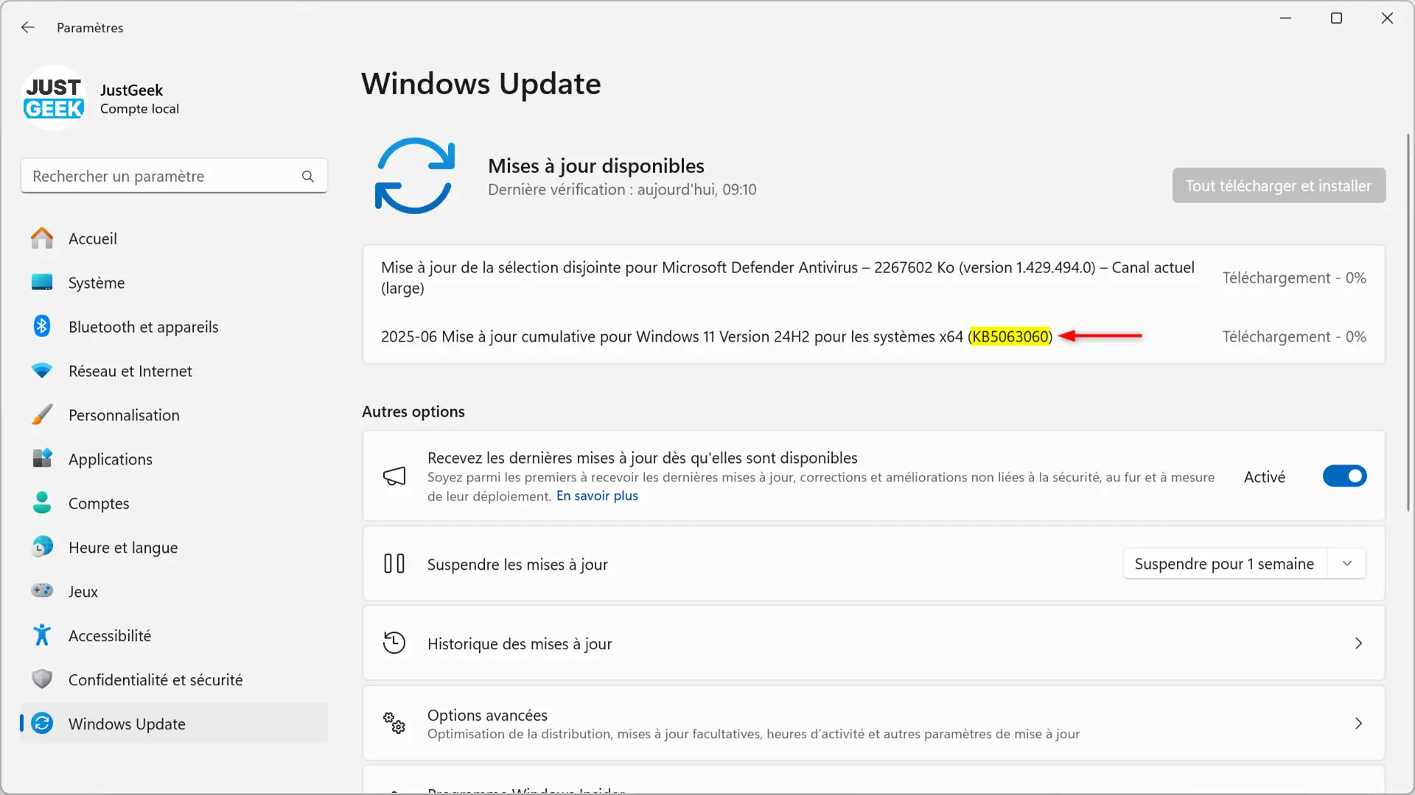1415x795 pixels.
Task: Open Réseau et Internet section
Action: [174, 371]
